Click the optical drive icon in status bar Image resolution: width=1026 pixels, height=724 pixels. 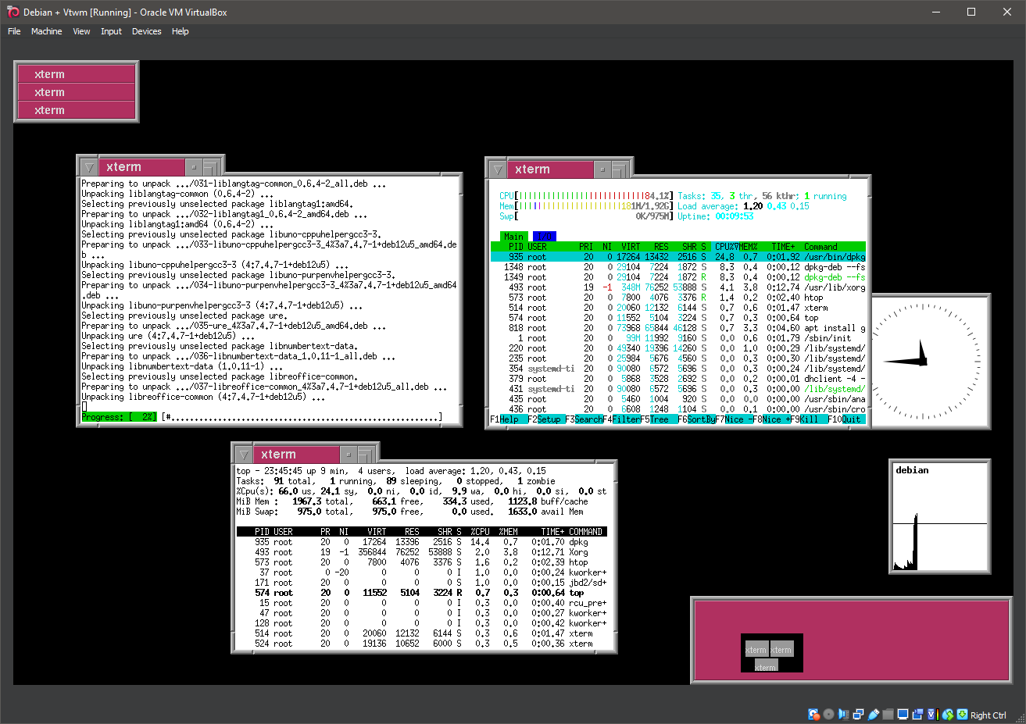tap(828, 714)
